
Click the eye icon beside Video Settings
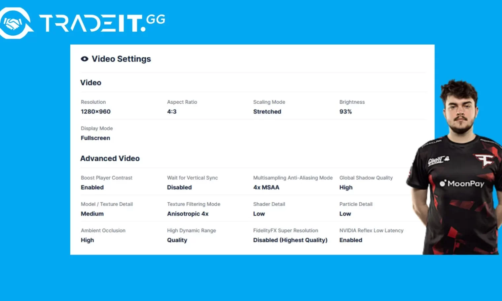click(85, 59)
